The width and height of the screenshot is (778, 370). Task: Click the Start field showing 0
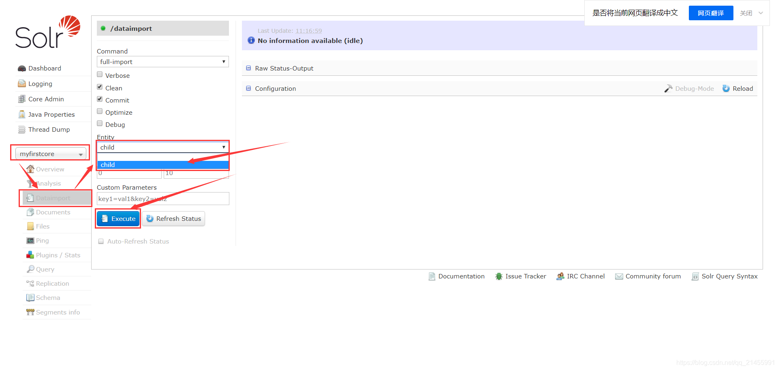(129, 173)
